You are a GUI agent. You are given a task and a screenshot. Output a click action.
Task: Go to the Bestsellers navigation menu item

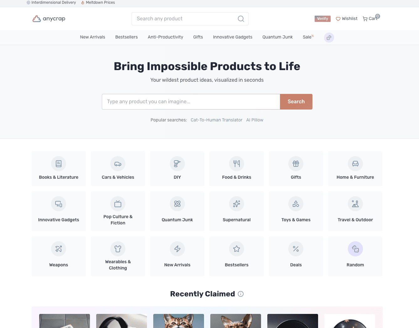(x=127, y=37)
